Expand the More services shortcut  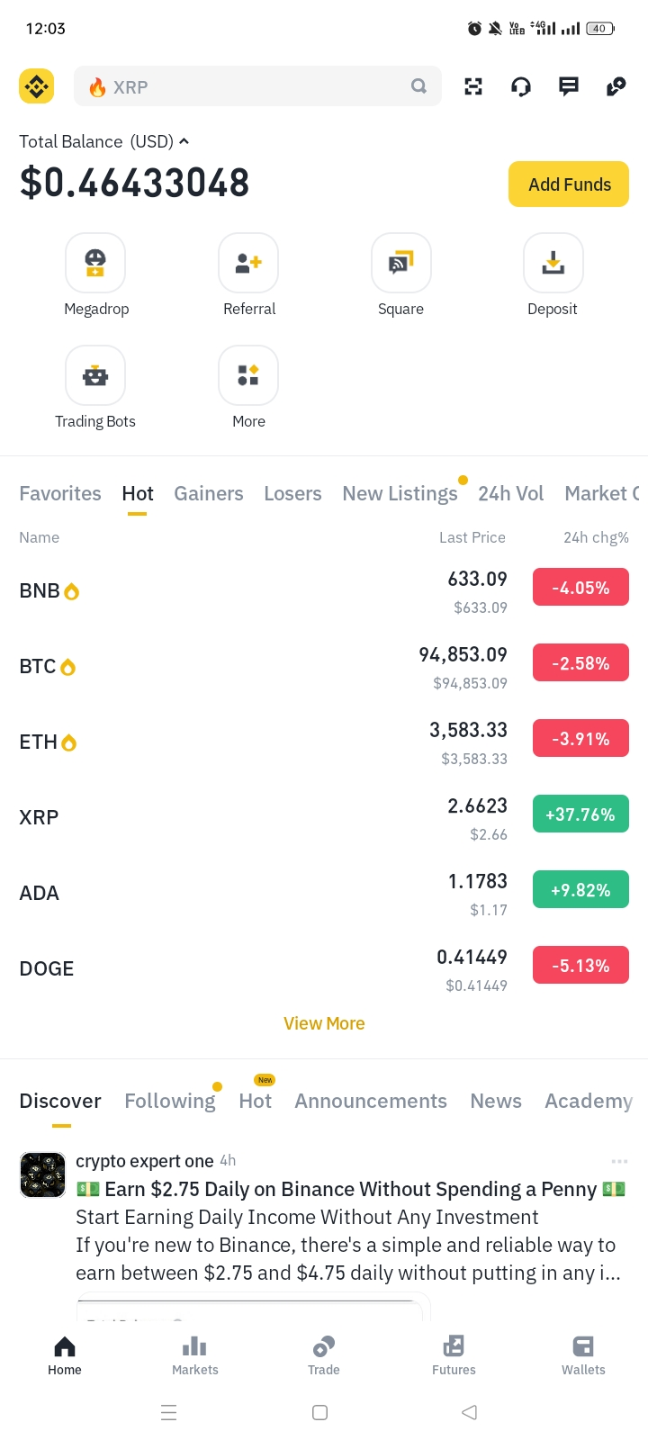tap(248, 375)
